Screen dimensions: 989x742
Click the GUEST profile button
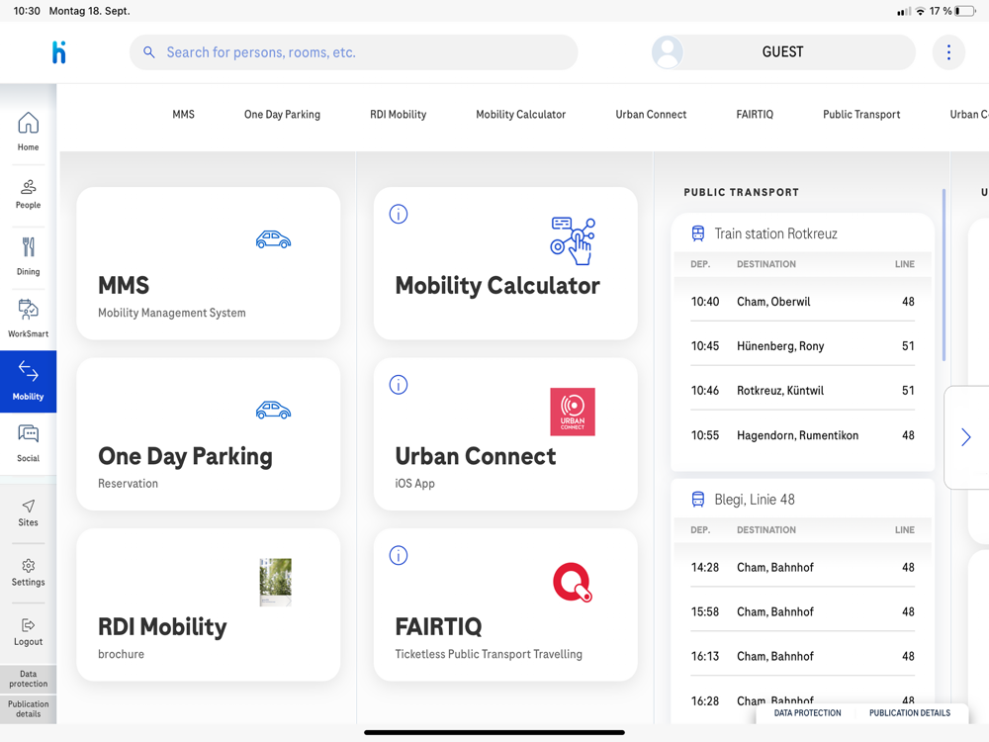(783, 51)
